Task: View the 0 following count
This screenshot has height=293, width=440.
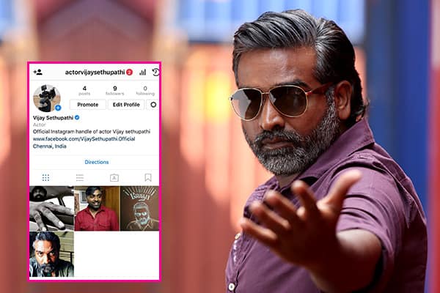Action: click(144, 90)
